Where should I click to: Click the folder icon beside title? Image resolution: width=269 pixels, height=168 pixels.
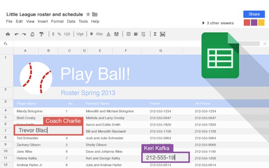click(x=95, y=14)
